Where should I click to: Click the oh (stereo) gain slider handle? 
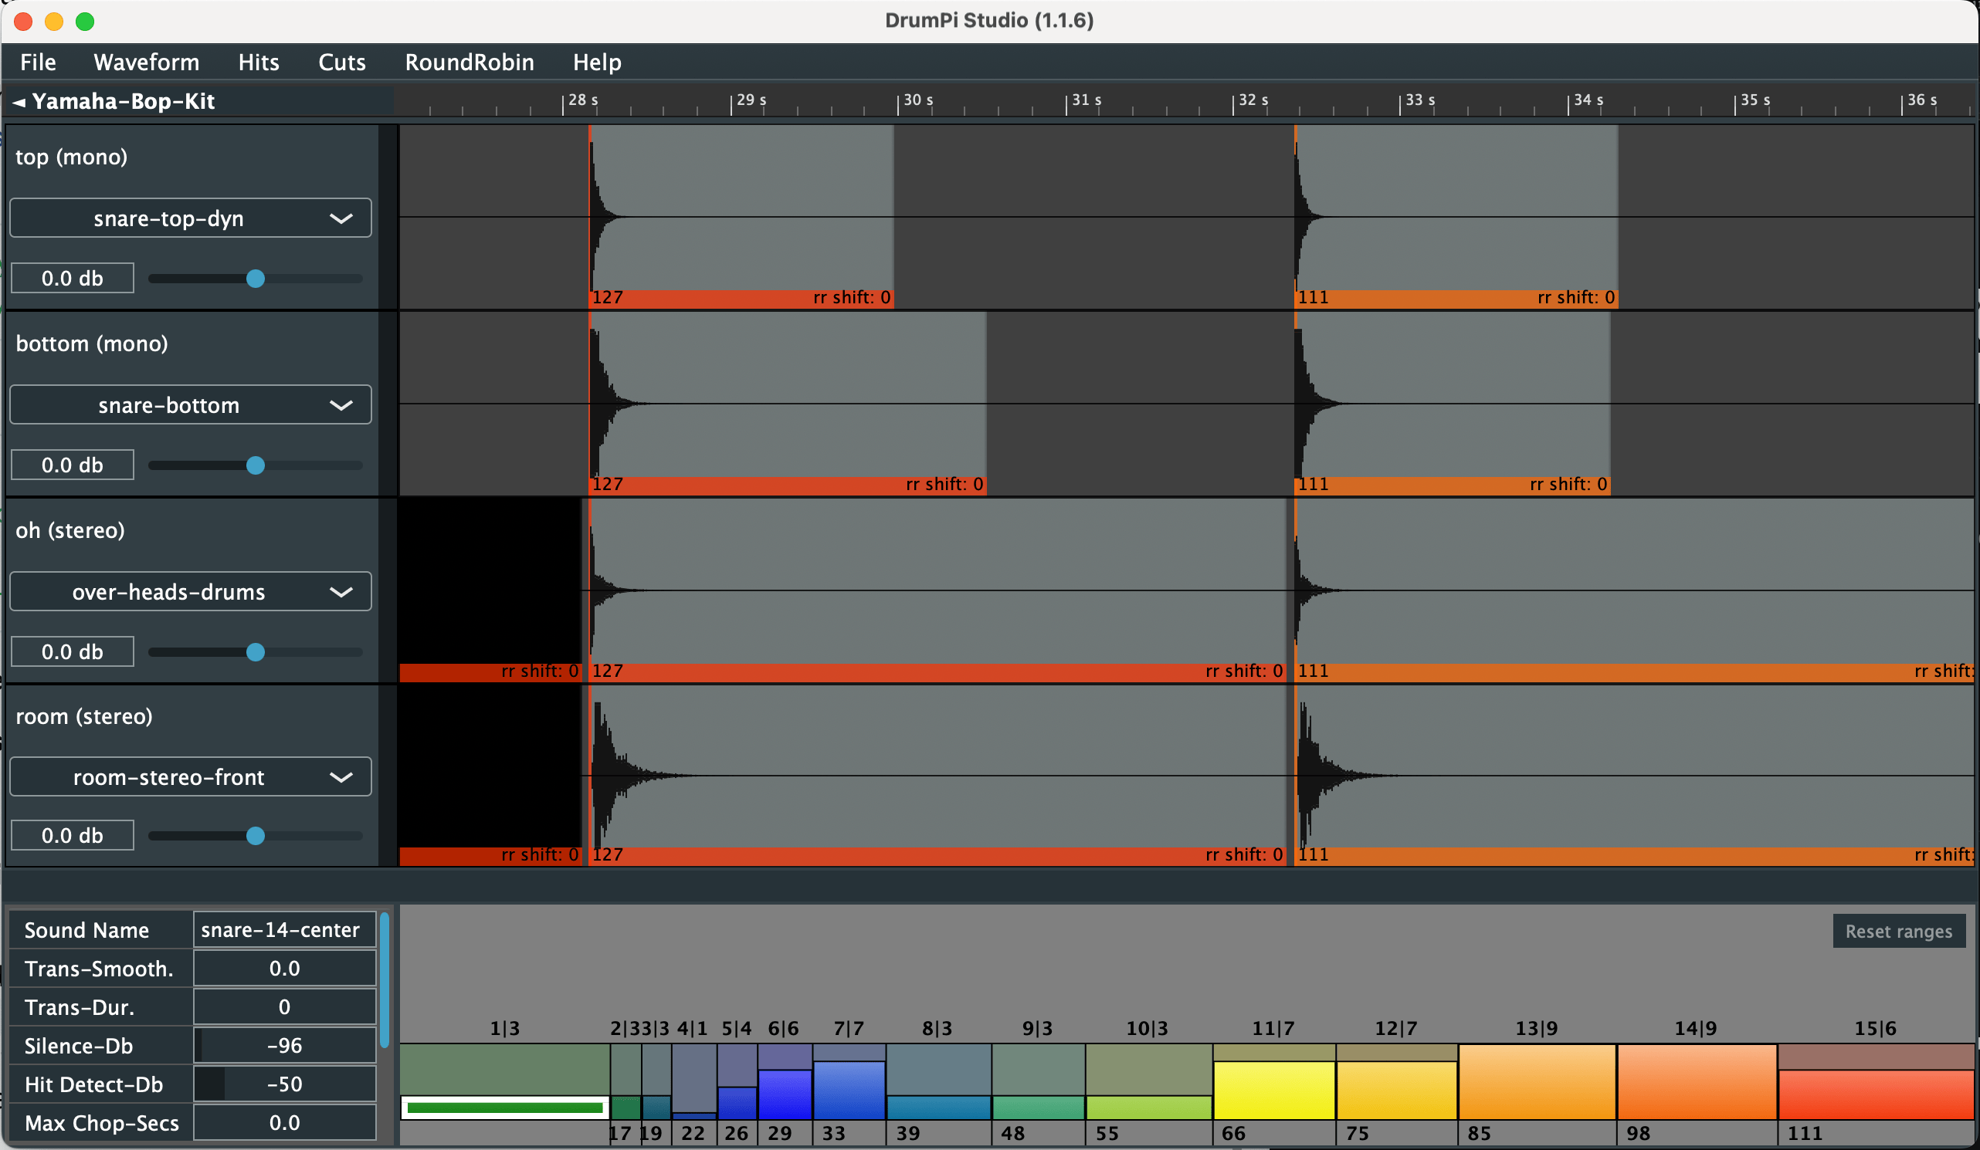tap(256, 652)
